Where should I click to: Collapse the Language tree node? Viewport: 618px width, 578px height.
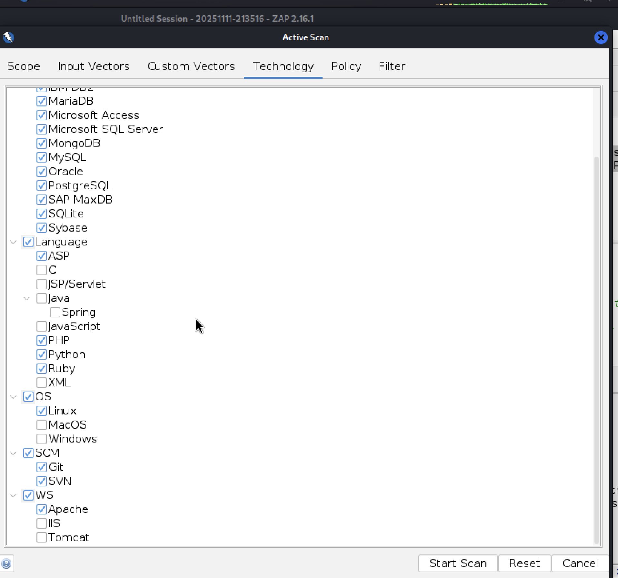(13, 242)
